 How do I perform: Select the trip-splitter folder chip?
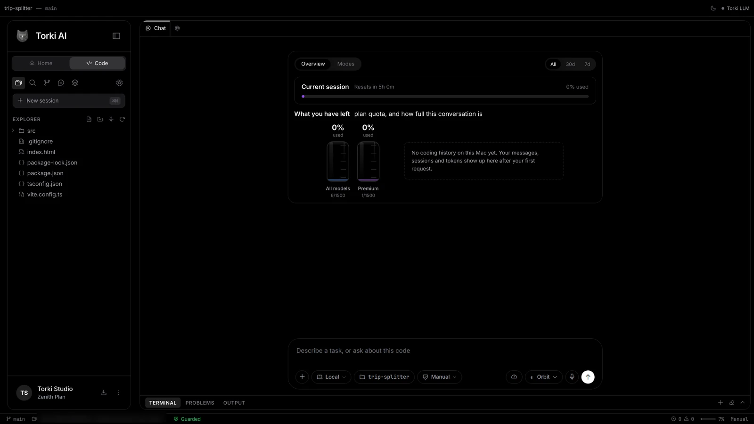pos(384,377)
